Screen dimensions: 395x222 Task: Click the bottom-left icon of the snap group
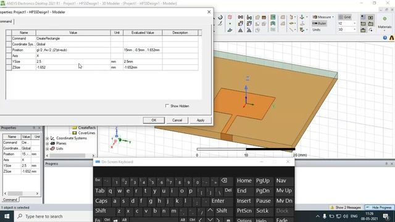click(x=363, y=30)
